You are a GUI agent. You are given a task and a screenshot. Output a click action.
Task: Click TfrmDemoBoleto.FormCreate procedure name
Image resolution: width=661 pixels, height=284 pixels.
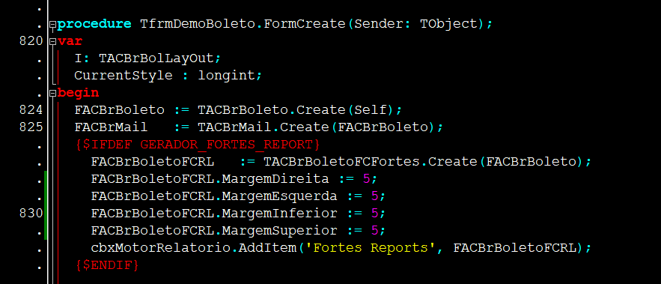[x=243, y=24]
